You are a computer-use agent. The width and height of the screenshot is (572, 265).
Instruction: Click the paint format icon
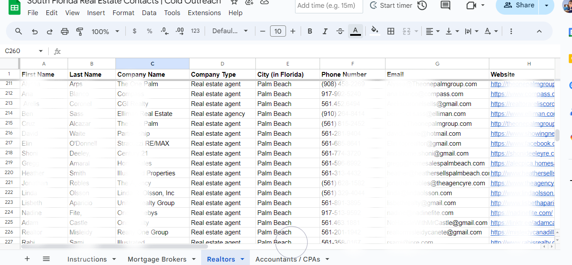(80, 31)
